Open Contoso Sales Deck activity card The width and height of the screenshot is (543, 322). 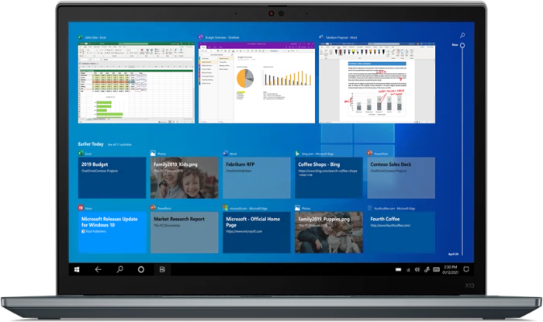pyautogui.click(x=401, y=178)
